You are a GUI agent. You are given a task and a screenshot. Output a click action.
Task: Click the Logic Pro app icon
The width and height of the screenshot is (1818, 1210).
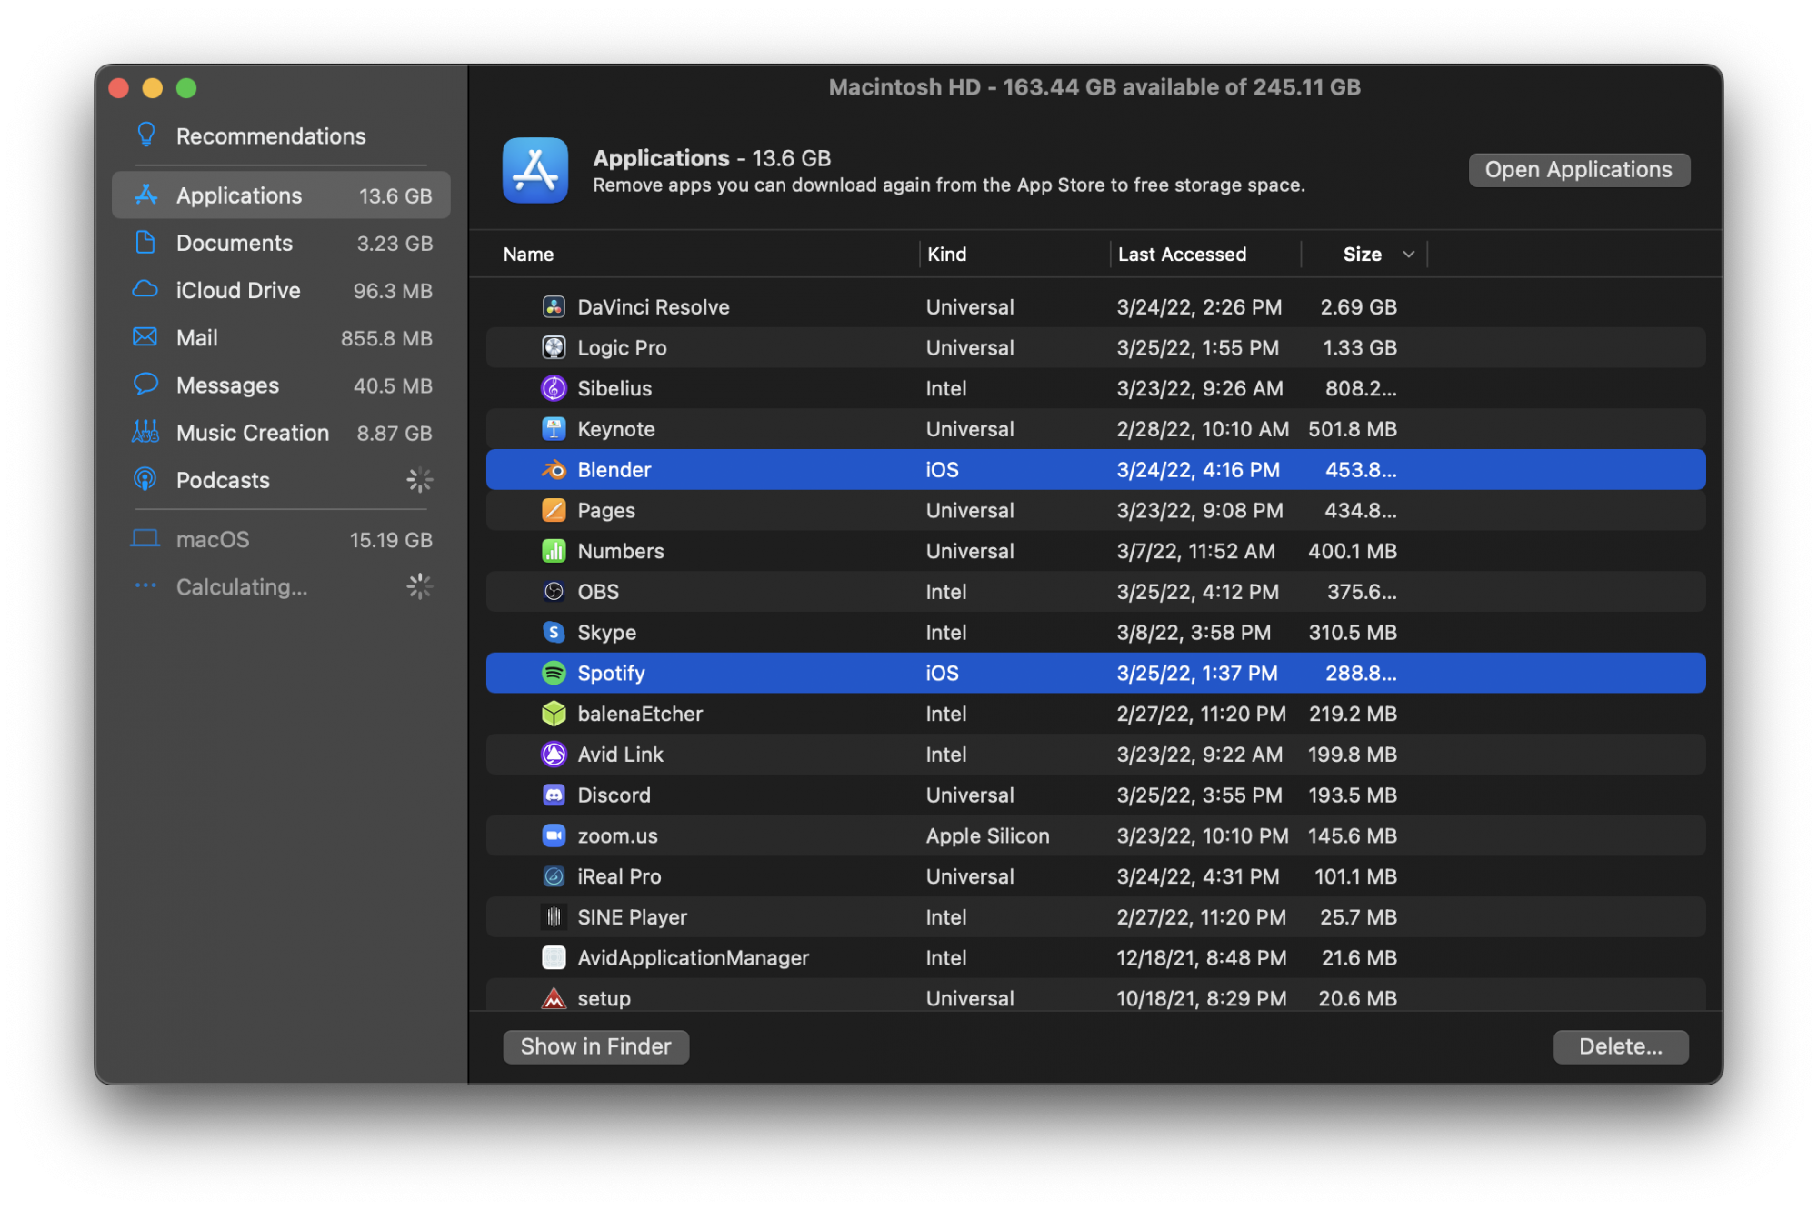(554, 347)
